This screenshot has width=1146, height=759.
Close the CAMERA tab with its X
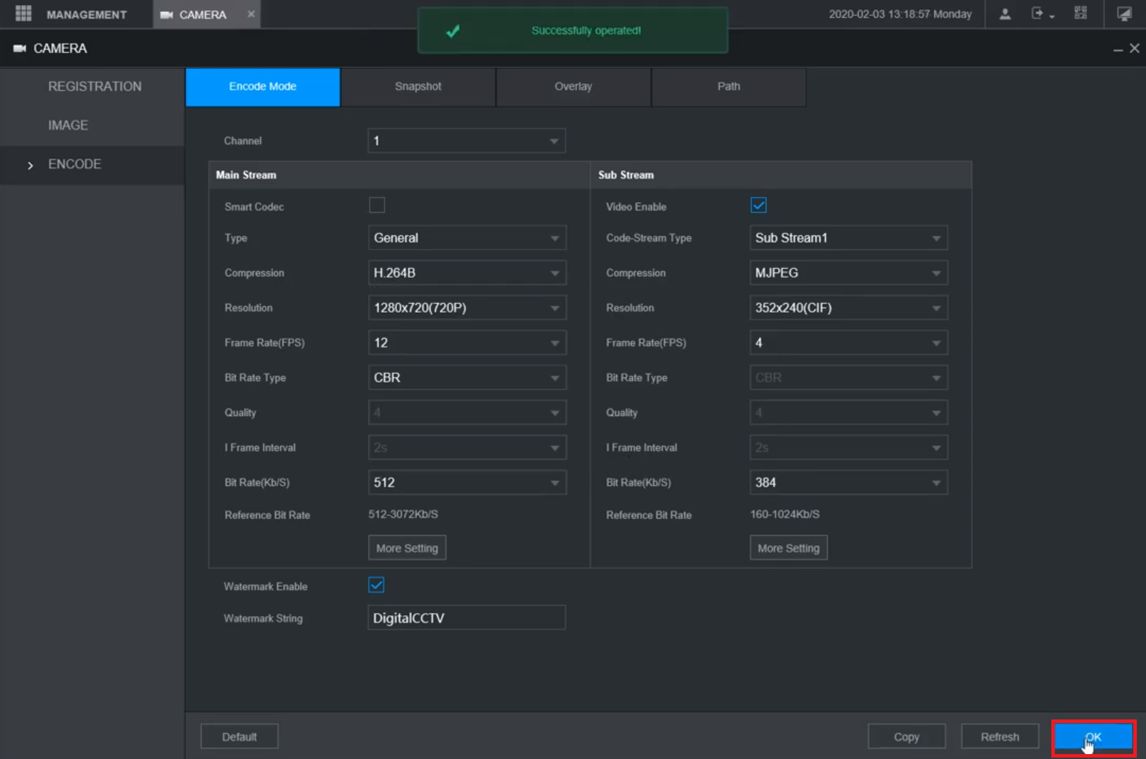pos(251,14)
